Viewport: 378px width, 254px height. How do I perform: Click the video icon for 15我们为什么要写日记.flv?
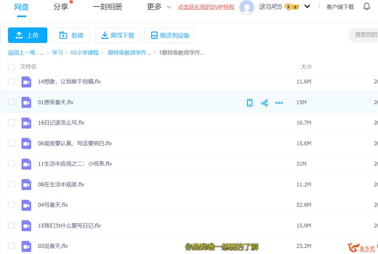[x=26, y=226]
